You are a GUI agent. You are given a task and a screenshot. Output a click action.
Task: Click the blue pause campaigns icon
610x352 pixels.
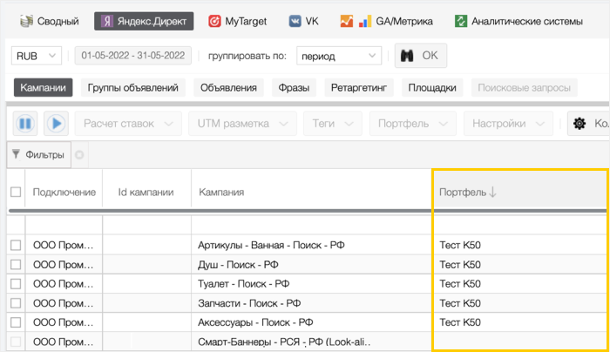(26, 124)
